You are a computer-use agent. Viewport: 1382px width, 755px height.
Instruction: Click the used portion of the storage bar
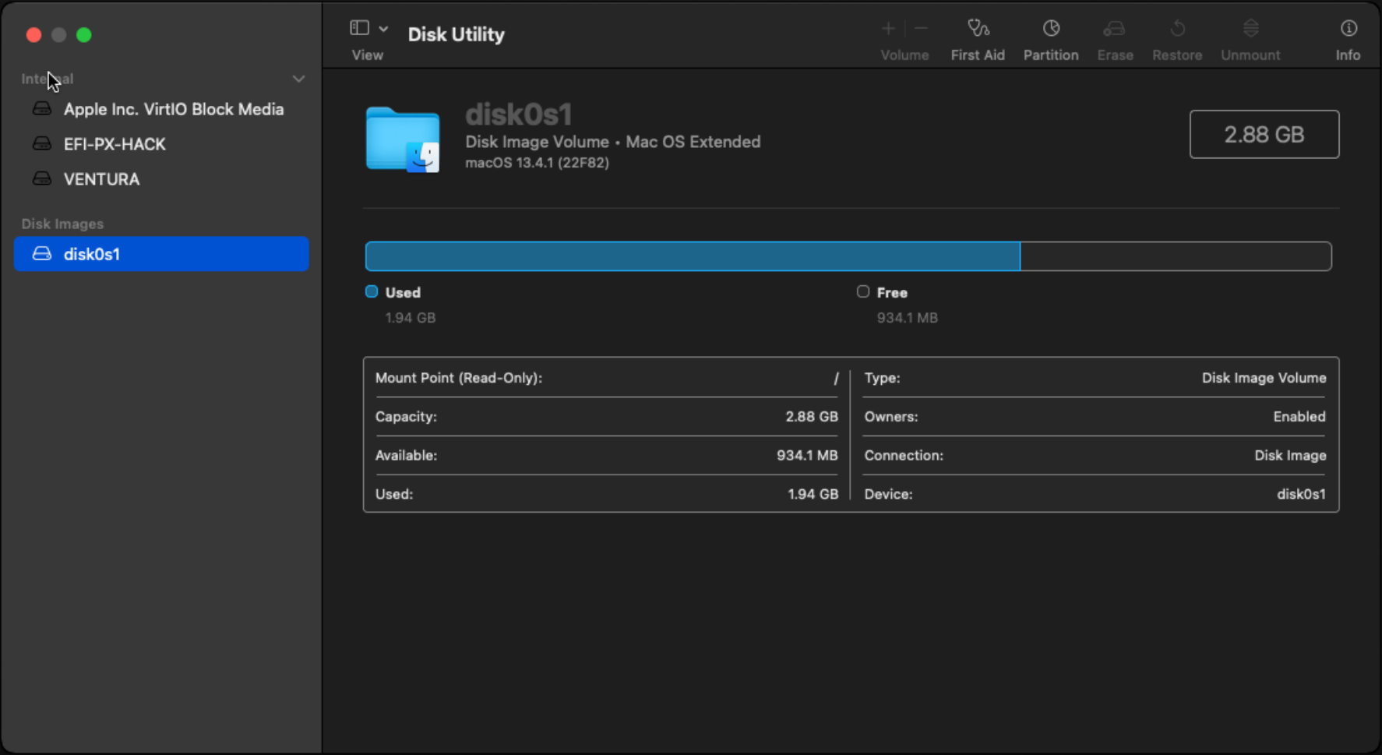point(693,256)
